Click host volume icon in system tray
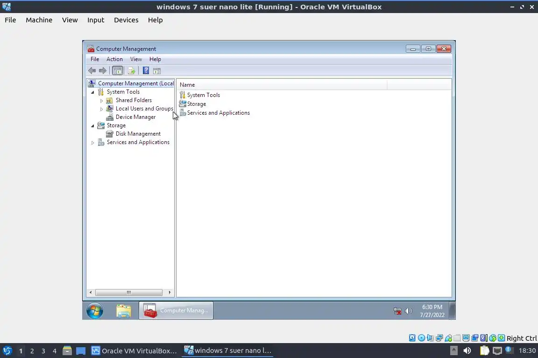 [467, 351]
